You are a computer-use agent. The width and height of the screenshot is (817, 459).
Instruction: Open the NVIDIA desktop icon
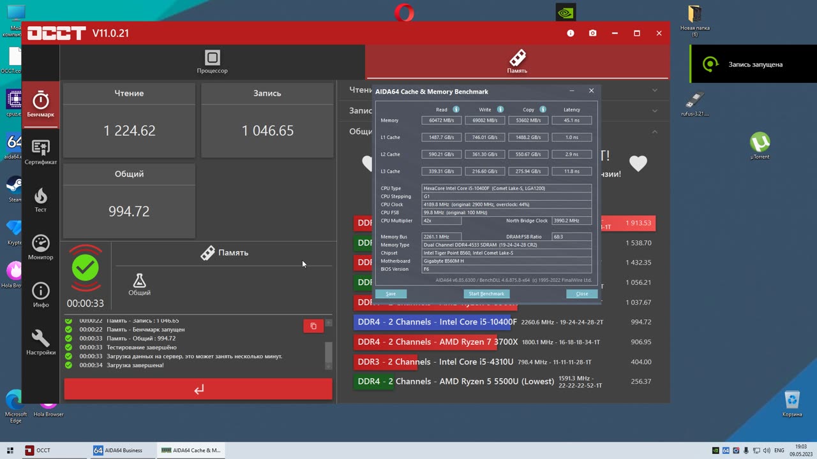pyautogui.click(x=566, y=13)
